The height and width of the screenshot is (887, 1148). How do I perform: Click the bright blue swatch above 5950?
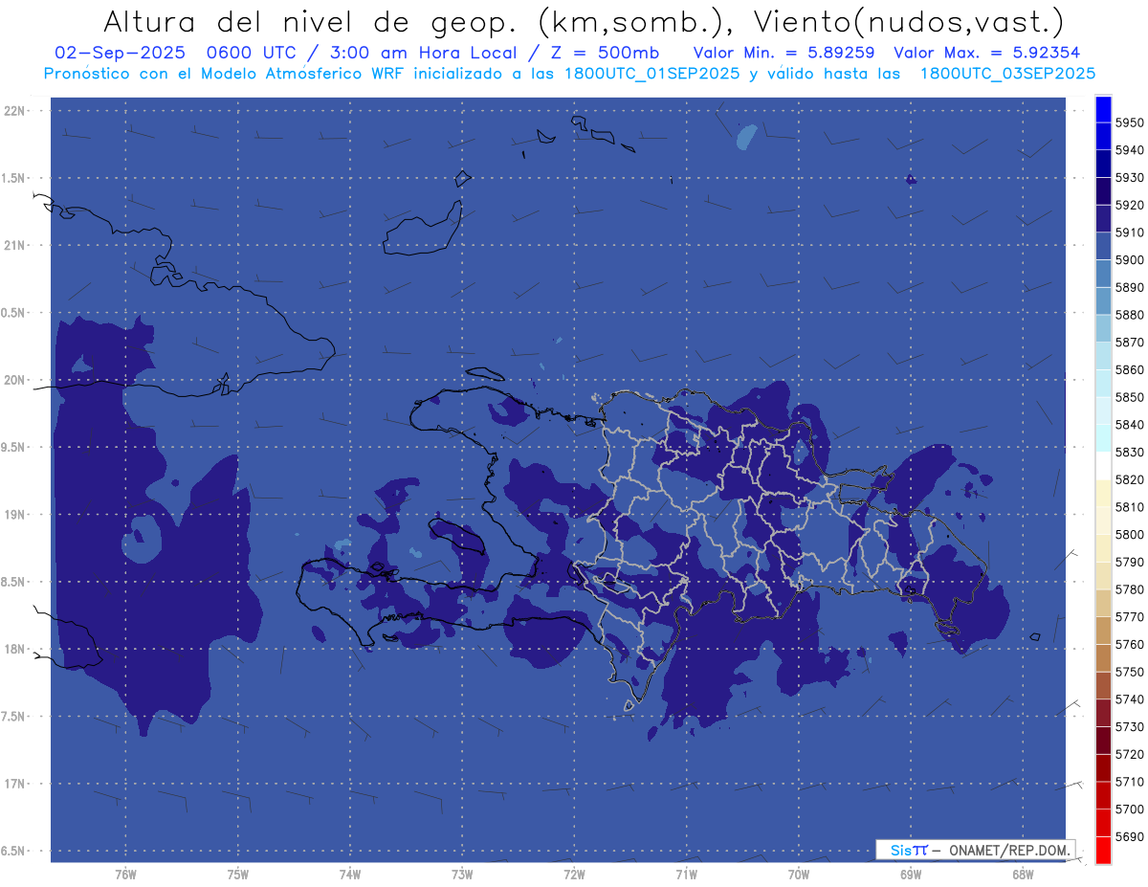tap(1103, 109)
